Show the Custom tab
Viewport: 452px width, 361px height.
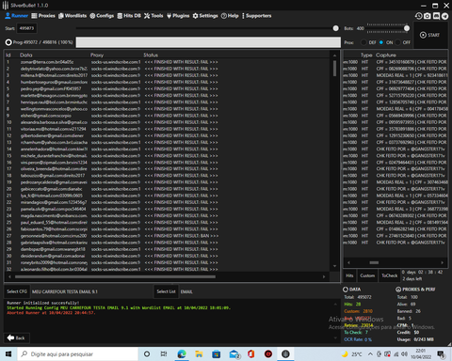[367, 275]
